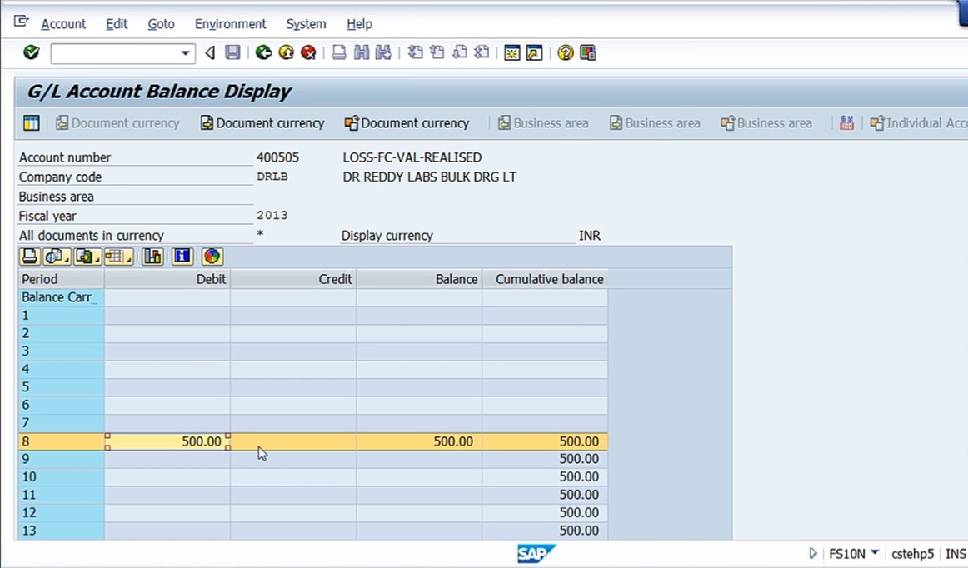The height and width of the screenshot is (568, 968).
Task: Click the grid Print icon above the Period column
Action: pyautogui.click(x=30, y=257)
